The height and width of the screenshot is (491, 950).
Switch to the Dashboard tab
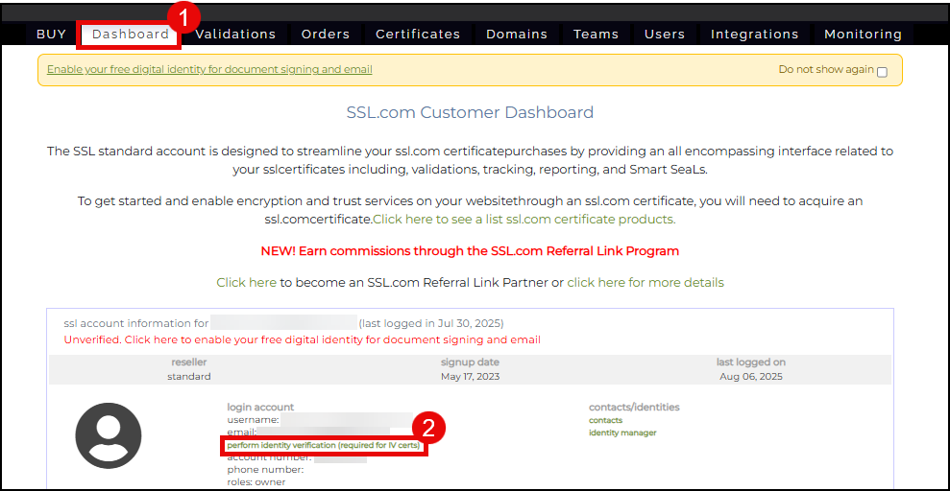point(131,35)
